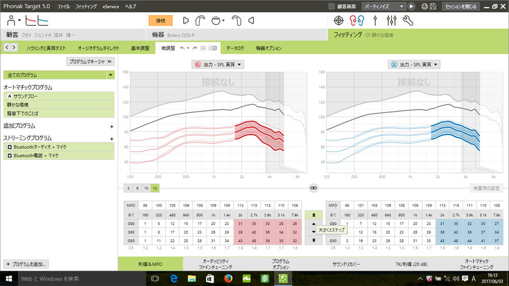Viewport: 509px width, 286px height.
Task: Select 3 channel grouping toggle
Action: click(128, 188)
